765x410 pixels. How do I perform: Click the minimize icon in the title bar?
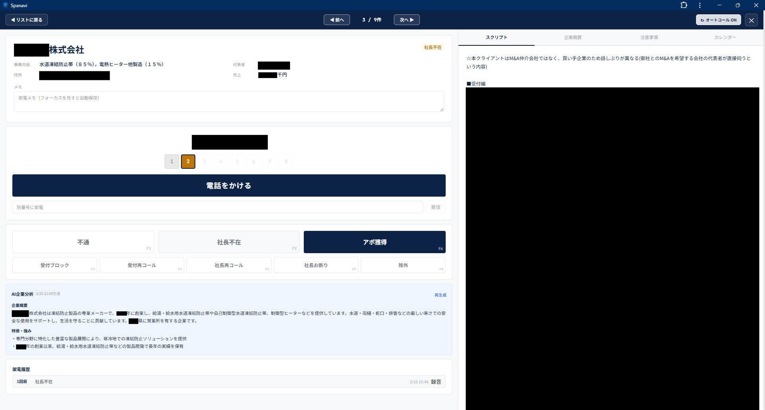[x=719, y=5]
